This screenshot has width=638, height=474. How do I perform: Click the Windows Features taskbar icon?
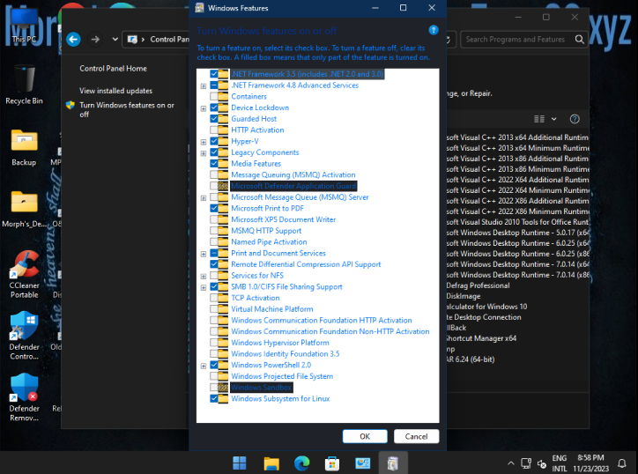[x=393, y=463]
